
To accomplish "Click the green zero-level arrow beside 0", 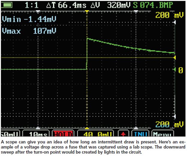I will [174, 69].
